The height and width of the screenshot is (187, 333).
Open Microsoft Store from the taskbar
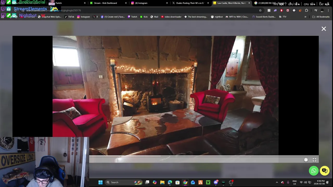pyautogui.click(x=177, y=182)
